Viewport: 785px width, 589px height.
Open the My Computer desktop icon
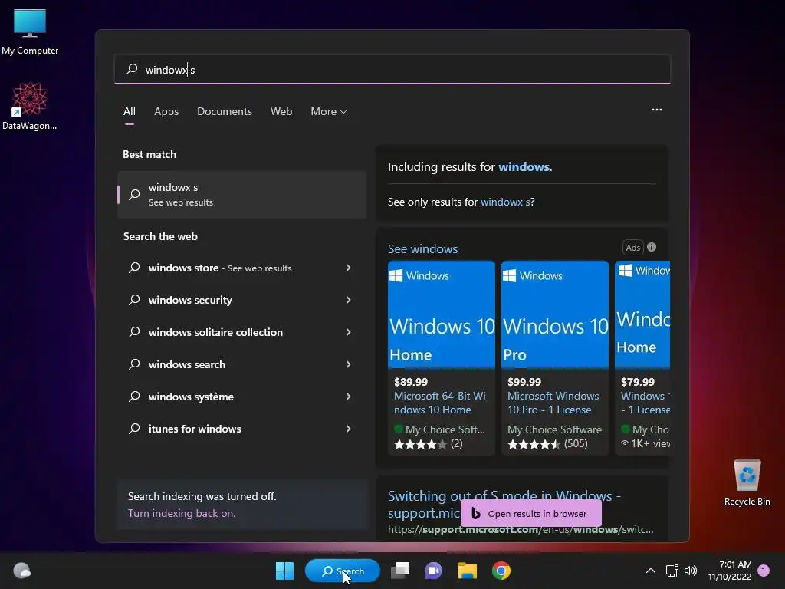30,31
